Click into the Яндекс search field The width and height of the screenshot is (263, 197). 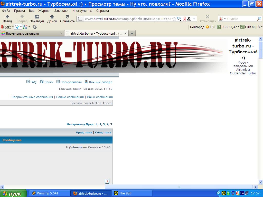tap(241, 19)
